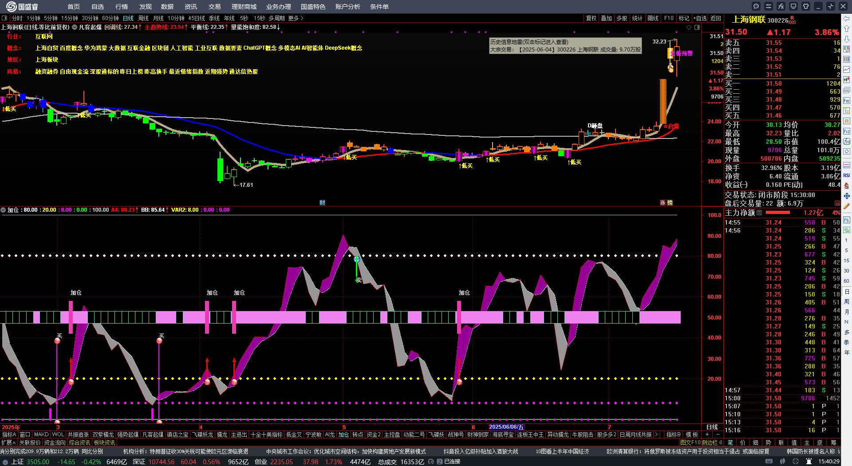Toggle the 侧边栏 sidebar collapse button
Screen dimensions: 852x466
point(712,442)
